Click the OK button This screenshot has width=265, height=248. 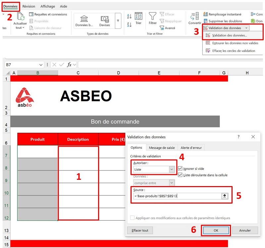pos(216,230)
